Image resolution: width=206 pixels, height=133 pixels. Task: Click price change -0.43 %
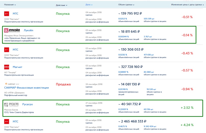[187, 53]
